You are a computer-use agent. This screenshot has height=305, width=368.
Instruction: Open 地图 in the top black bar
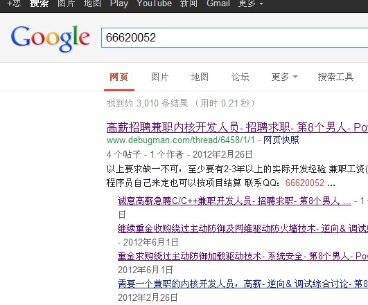[92, 3]
